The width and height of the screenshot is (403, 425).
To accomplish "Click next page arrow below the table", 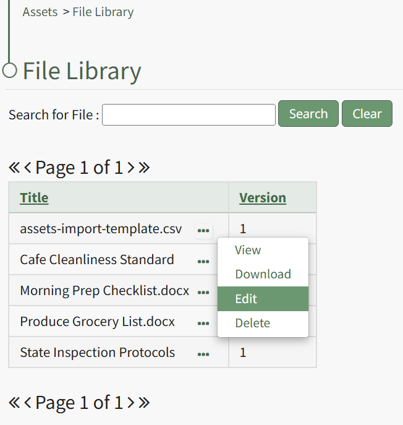I will coord(130,403).
